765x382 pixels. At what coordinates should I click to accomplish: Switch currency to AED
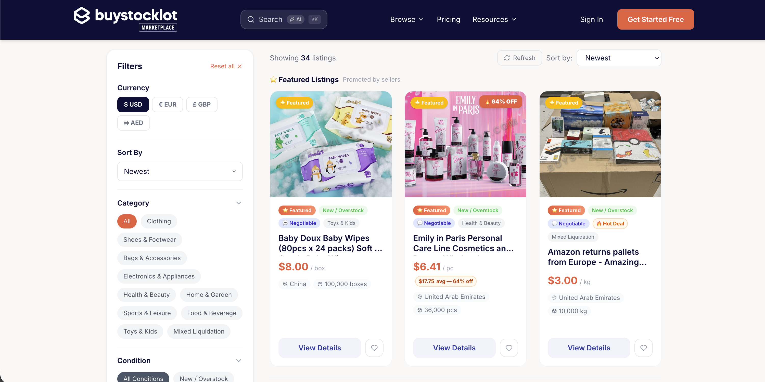tap(133, 123)
